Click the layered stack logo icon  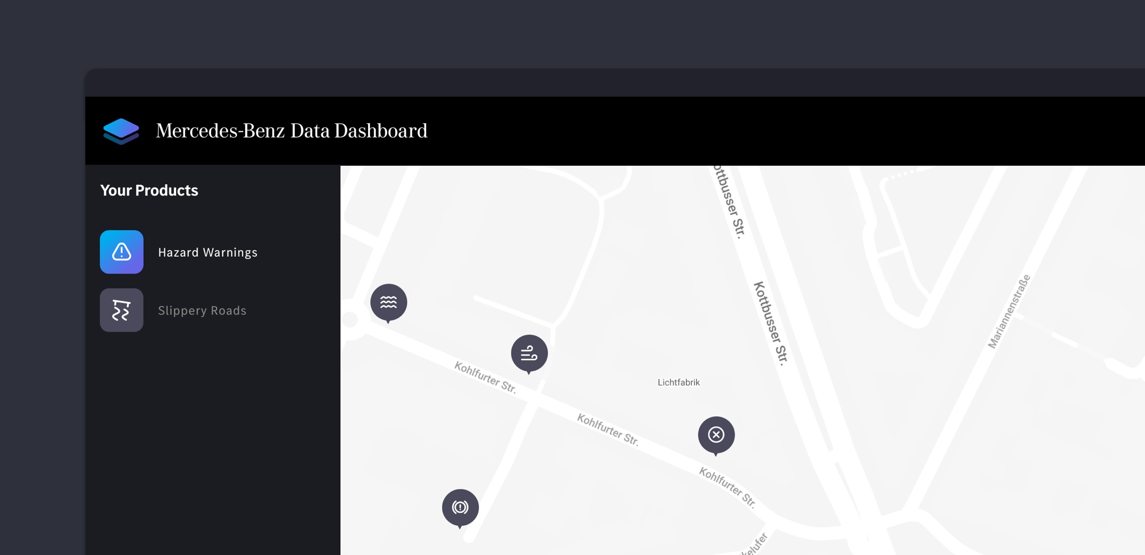point(121,131)
